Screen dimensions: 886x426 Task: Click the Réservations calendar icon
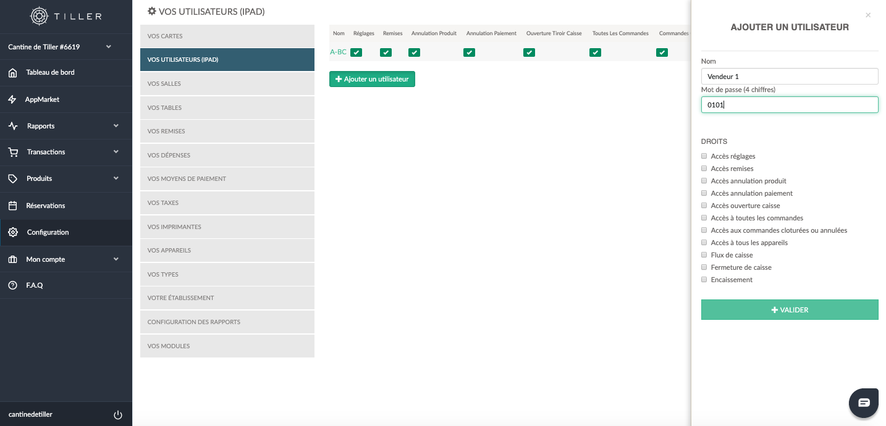[x=12, y=206]
